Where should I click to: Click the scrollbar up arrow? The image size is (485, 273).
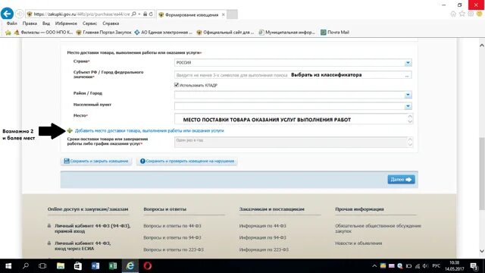point(482,45)
